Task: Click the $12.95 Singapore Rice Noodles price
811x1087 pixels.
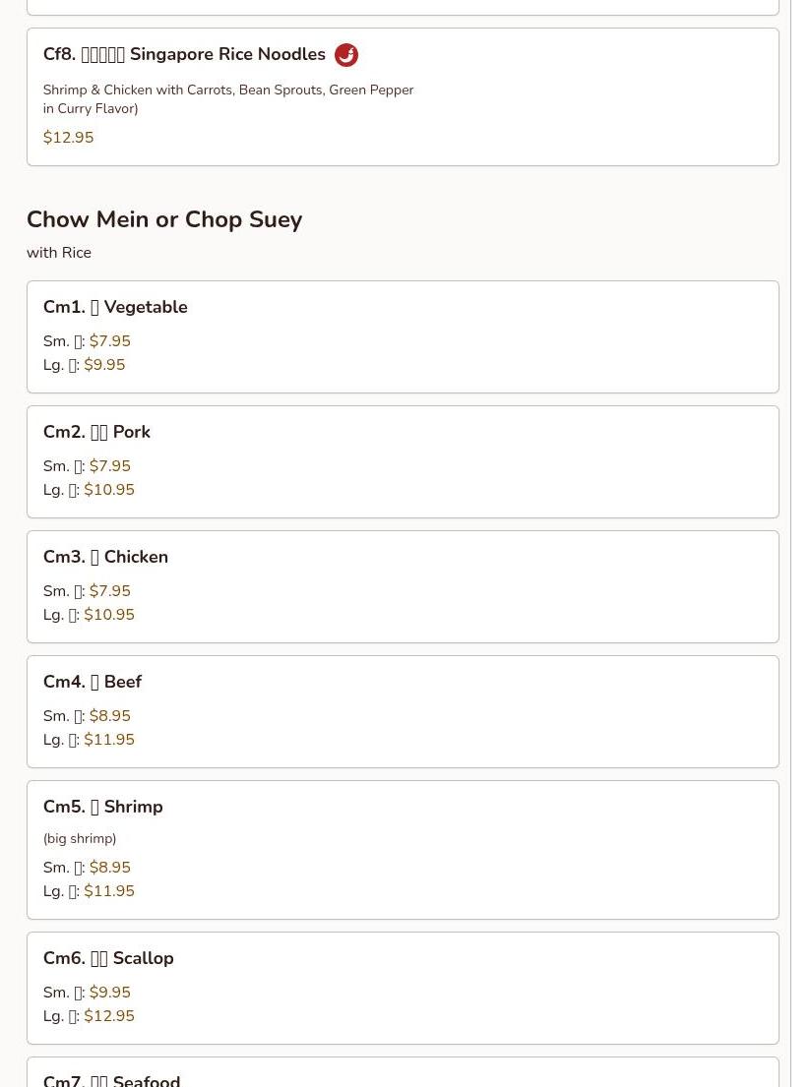Action: 68,138
